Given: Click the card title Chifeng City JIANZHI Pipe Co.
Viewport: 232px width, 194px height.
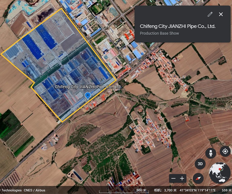Looking at the screenshot, I should 178,26.
